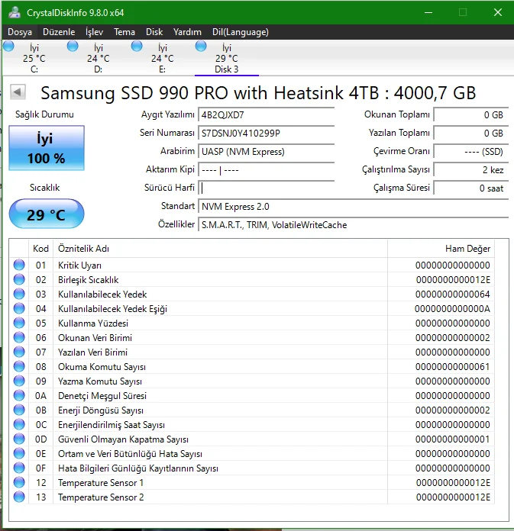
Task: Click the İyi 100 % health status button
Action: [47, 149]
